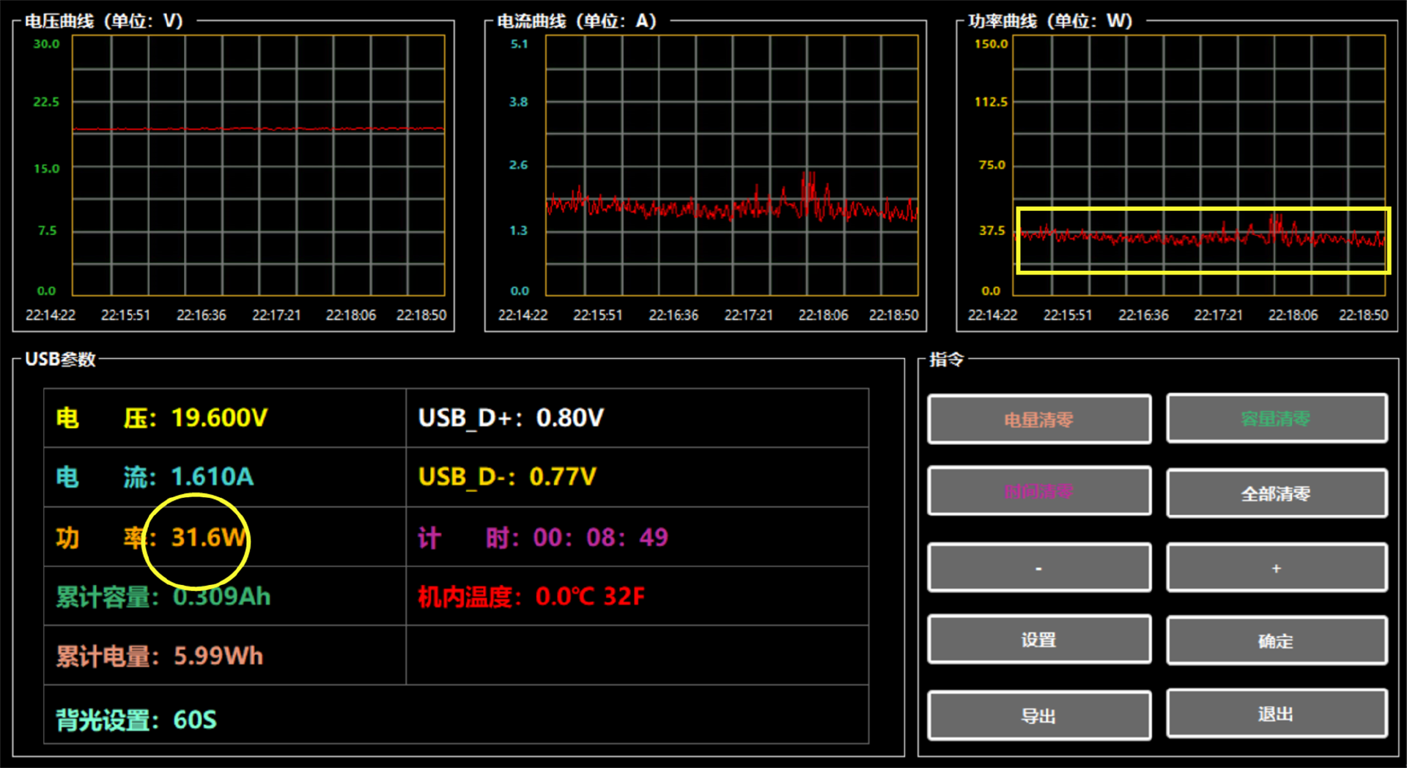
Task: Export data using the 导出 button
Action: 1039,716
